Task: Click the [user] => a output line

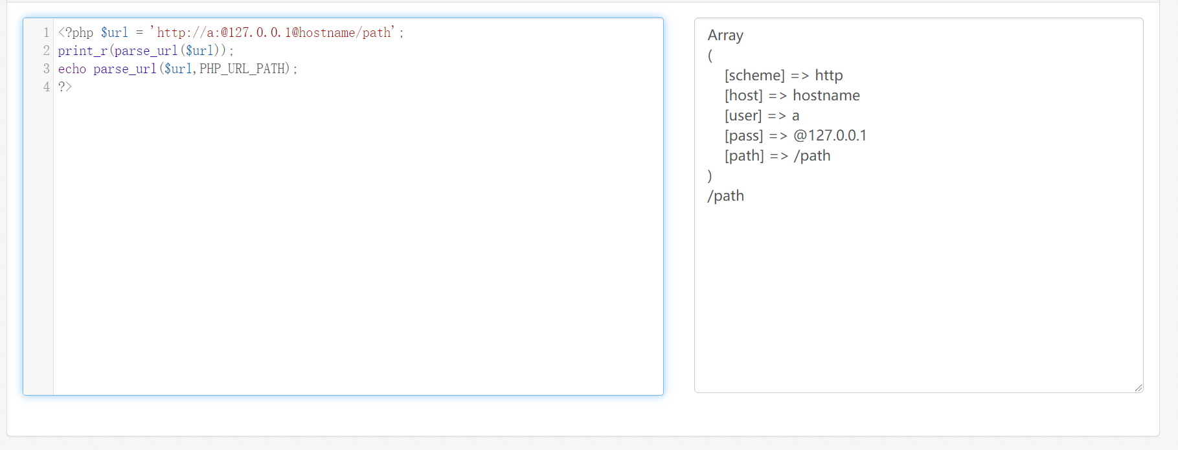Action: [762, 116]
